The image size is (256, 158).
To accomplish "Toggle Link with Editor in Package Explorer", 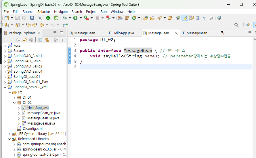I will [47, 40].
